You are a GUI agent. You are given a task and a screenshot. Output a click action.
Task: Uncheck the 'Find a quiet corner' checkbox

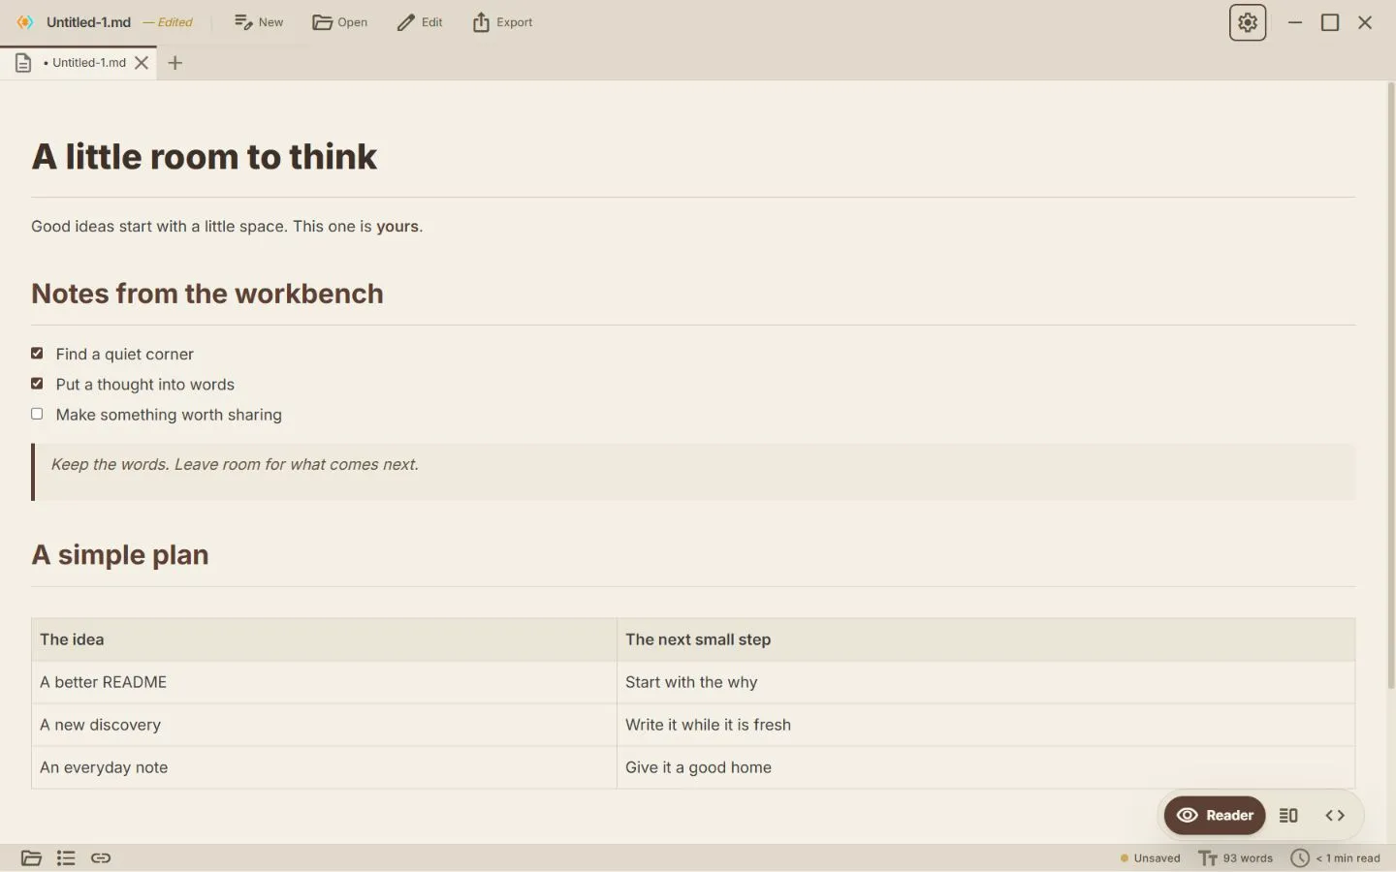pos(37,354)
